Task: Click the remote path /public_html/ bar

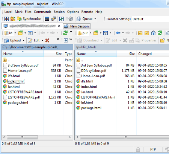Action: point(122,47)
